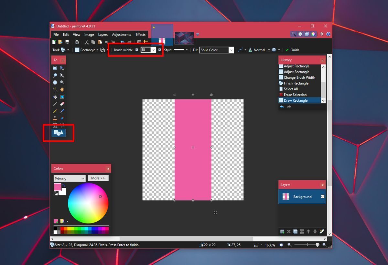Activate the Pan tool

click(62, 89)
